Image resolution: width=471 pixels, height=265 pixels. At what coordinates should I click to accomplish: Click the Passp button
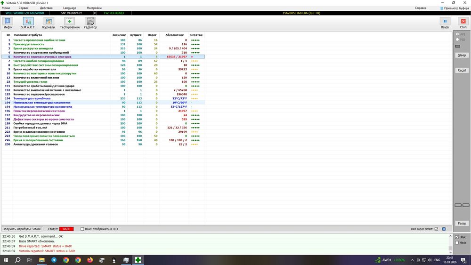tap(462, 223)
